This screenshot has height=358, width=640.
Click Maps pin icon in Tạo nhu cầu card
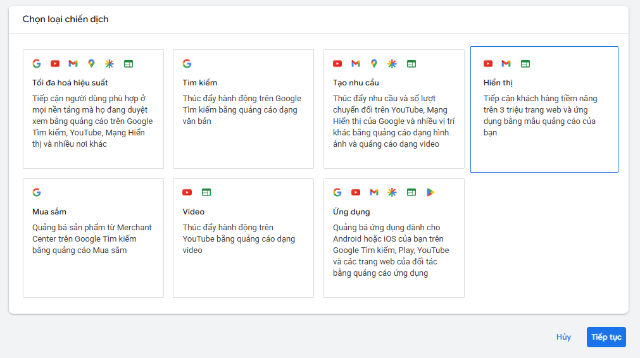click(374, 64)
